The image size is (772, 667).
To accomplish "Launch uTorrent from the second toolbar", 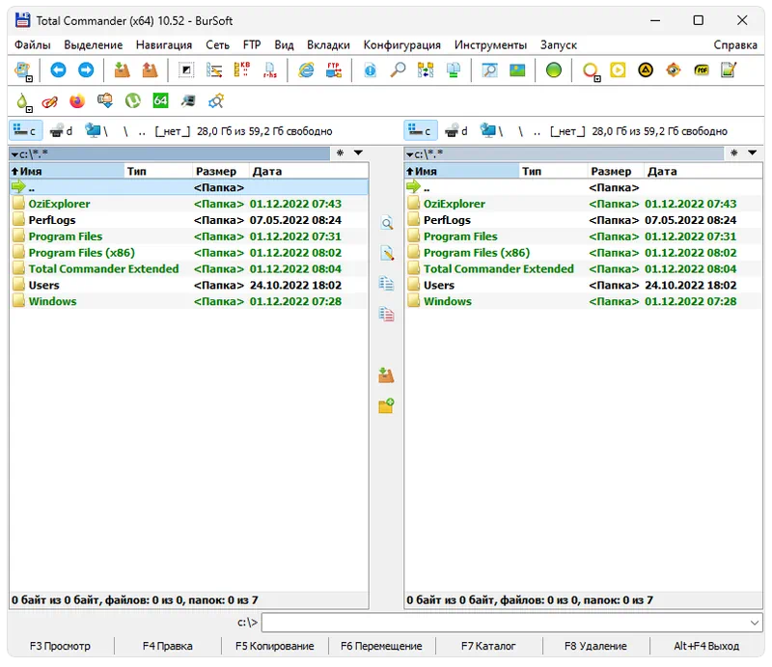I will [x=132, y=101].
